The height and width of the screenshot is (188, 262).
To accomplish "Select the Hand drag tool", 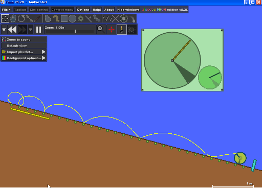I will click(13, 18).
